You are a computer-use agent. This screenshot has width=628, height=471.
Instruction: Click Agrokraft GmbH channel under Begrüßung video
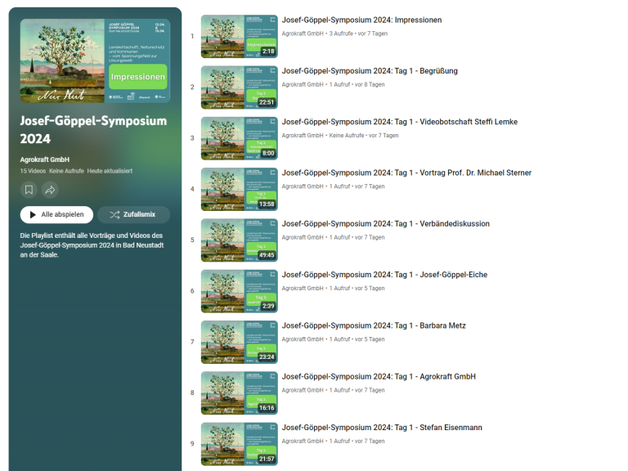tap(303, 84)
